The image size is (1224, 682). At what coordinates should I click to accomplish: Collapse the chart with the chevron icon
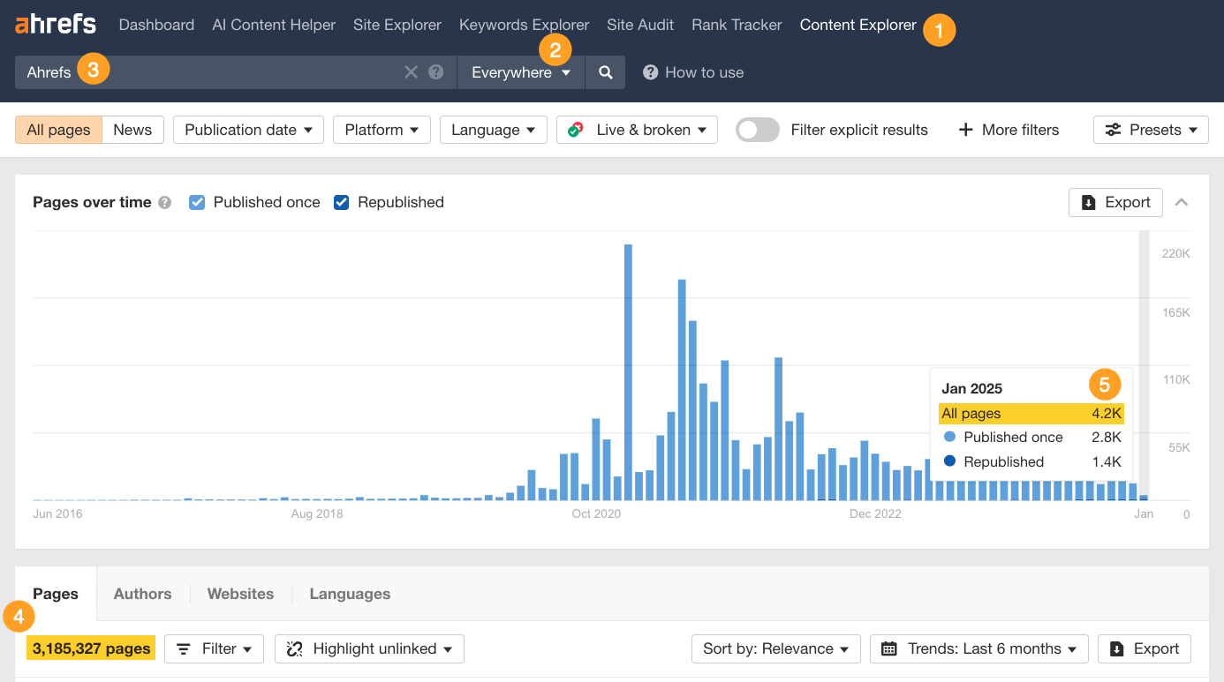pos(1182,202)
